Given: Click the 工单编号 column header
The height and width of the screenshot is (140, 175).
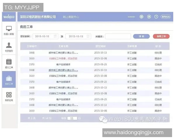Looking at the screenshot, I should click(x=32, y=46).
